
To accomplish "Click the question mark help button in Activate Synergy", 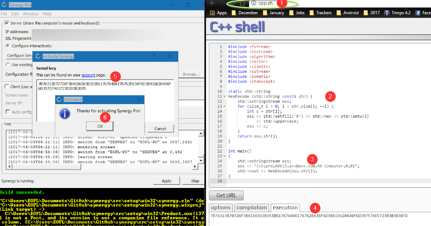I will point(154,56).
